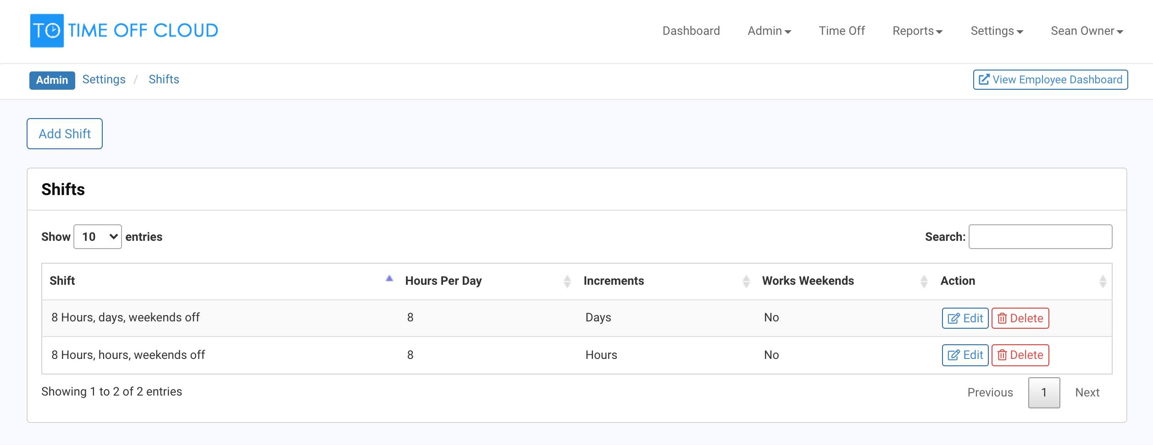Screen dimensions: 1153x445
Task: Select page 1 in pagination
Action: pyautogui.click(x=1044, y=392)
